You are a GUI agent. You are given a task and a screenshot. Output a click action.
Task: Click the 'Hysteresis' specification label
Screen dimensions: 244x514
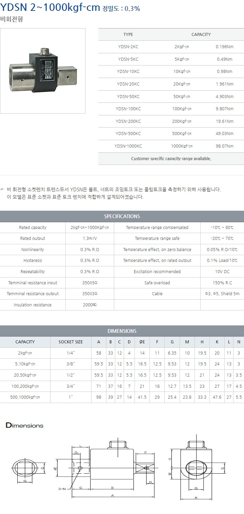coord(33,261)
